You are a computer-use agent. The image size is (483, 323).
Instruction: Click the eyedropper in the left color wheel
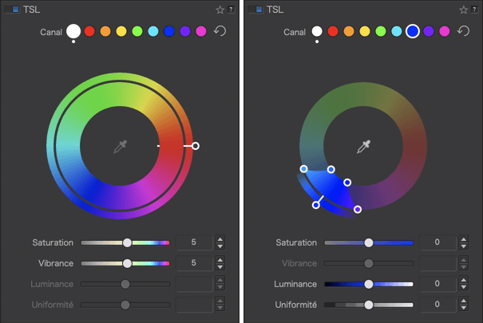[121, 147]
